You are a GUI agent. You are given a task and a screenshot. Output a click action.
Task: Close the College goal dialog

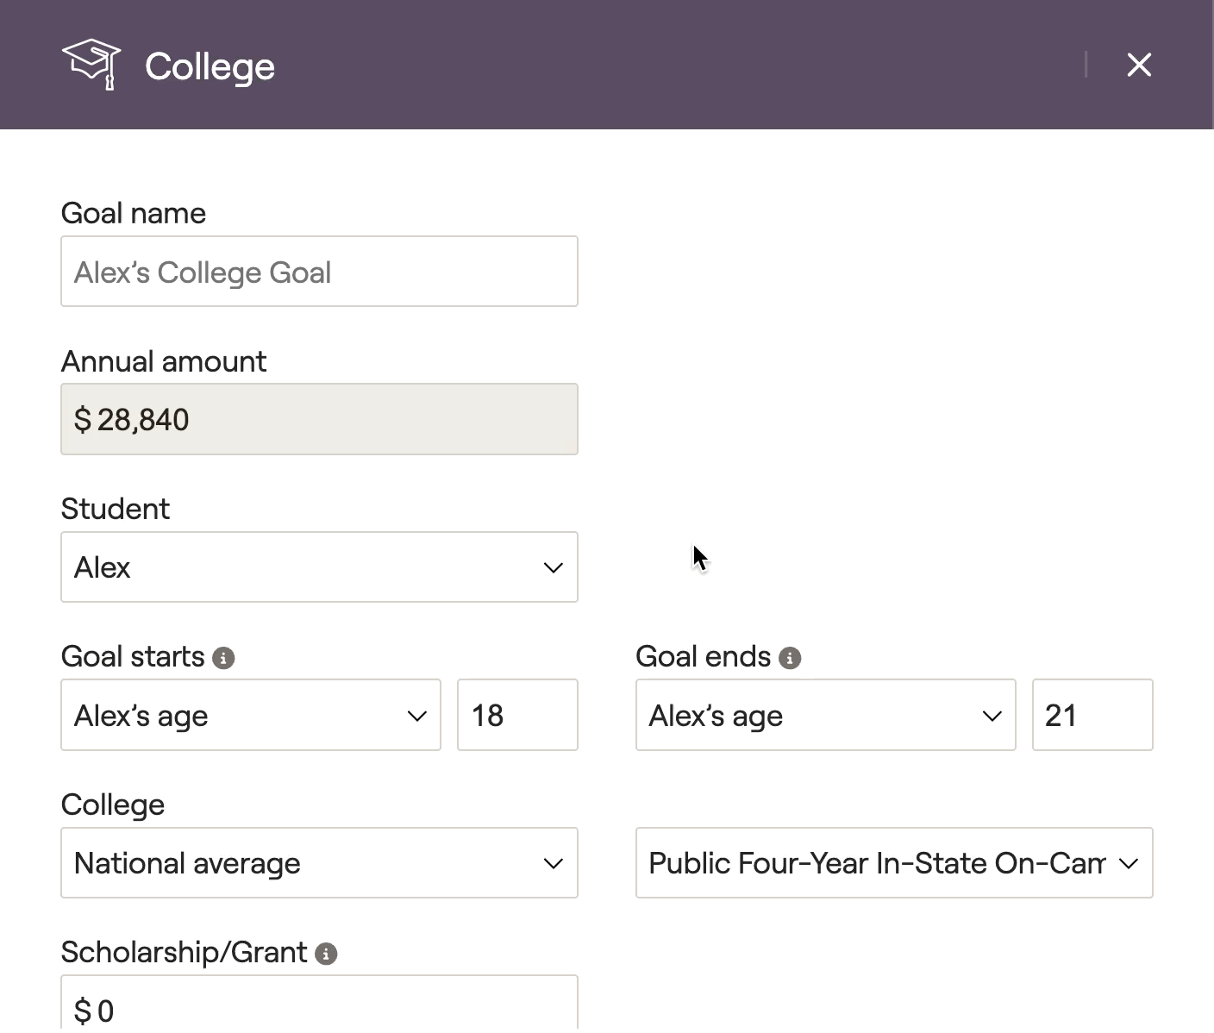[x=1138, y=65]
